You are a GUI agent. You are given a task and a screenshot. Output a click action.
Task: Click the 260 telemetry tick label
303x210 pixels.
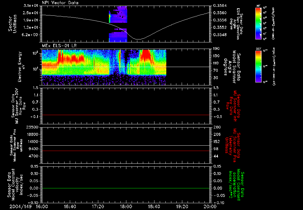tap(217, 127)
